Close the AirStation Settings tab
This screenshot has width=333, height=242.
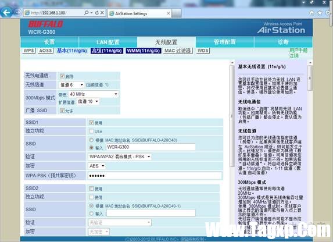169,13
